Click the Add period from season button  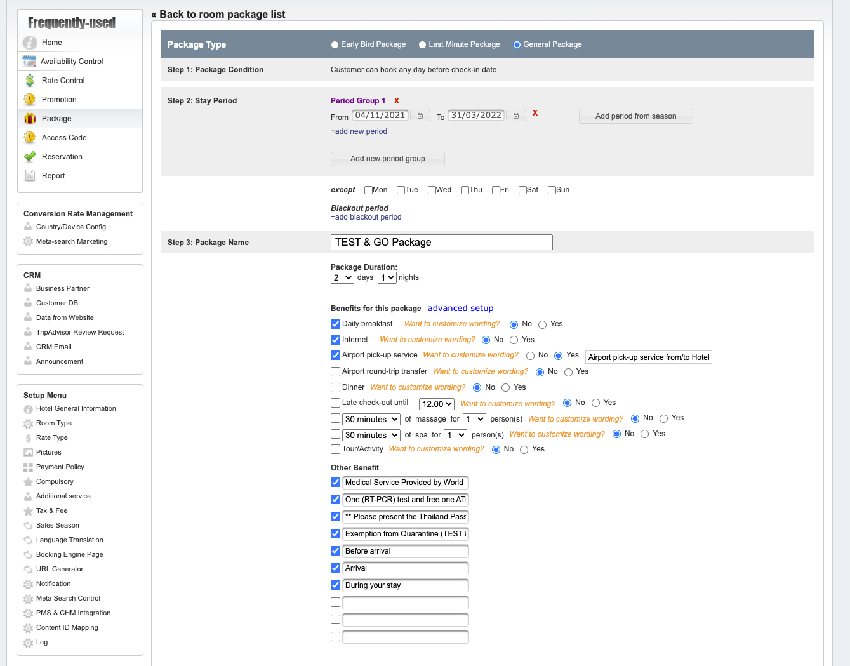[x=635, y=116]
